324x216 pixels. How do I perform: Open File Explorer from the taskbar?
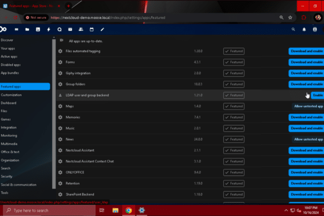[115, 210]
